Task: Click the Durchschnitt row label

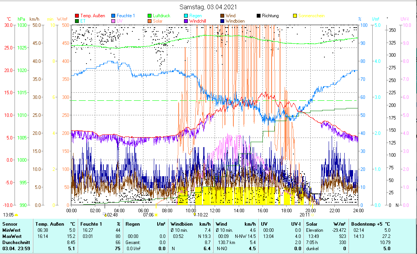Action: point(15,242)
